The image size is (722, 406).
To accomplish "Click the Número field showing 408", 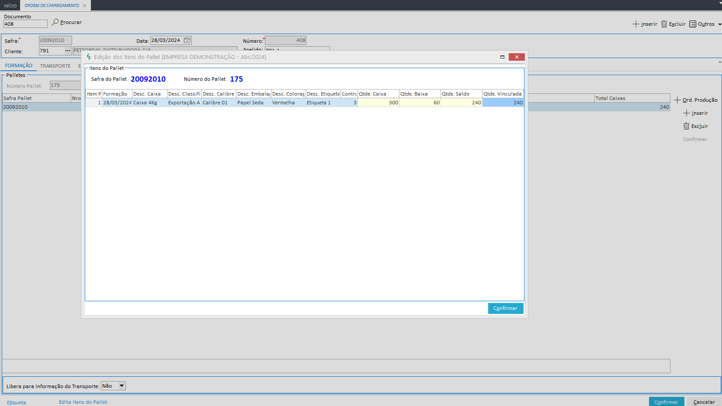I will pos(285,40).
